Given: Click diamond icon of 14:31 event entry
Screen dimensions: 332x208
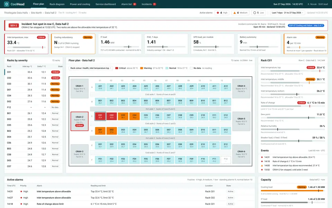Looking at the screenshot, I should pyautogui.click(x=262, y=157).
